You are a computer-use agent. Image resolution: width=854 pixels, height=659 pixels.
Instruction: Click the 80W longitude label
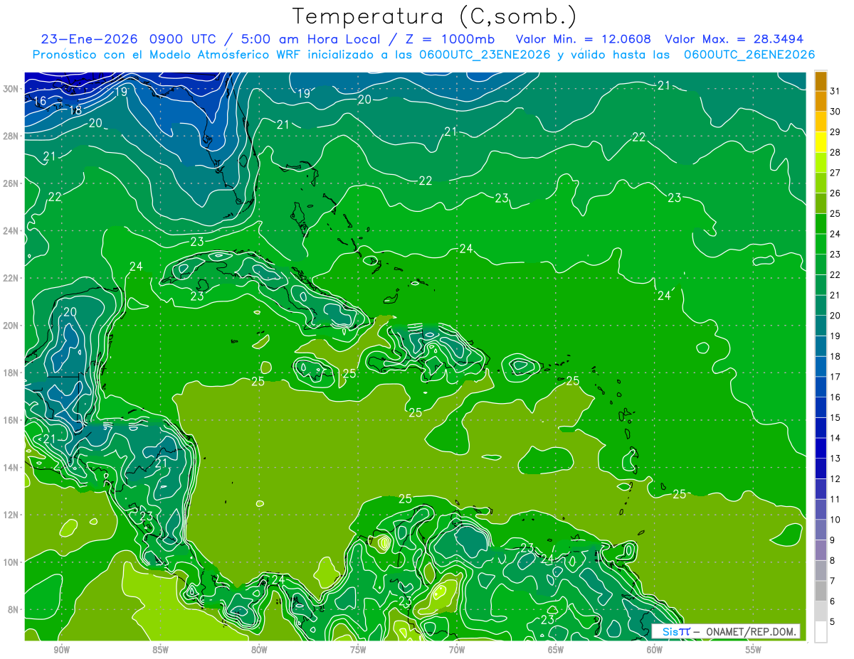click(259, 650)
